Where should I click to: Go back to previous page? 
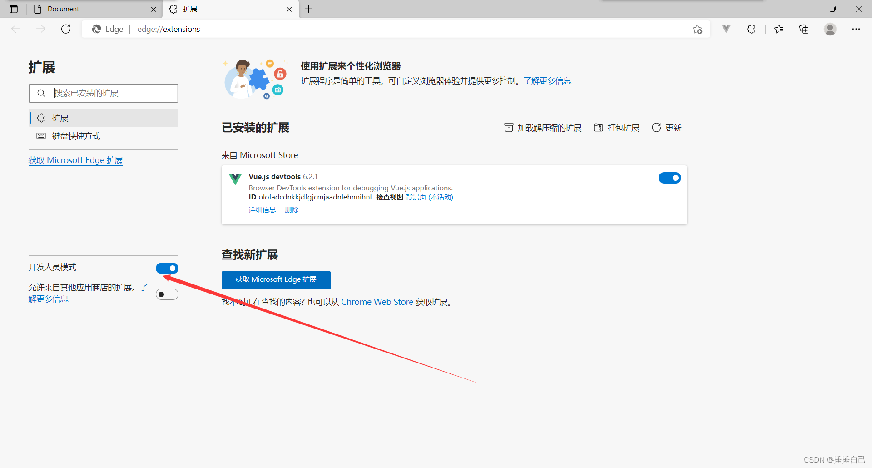point(16,29)
